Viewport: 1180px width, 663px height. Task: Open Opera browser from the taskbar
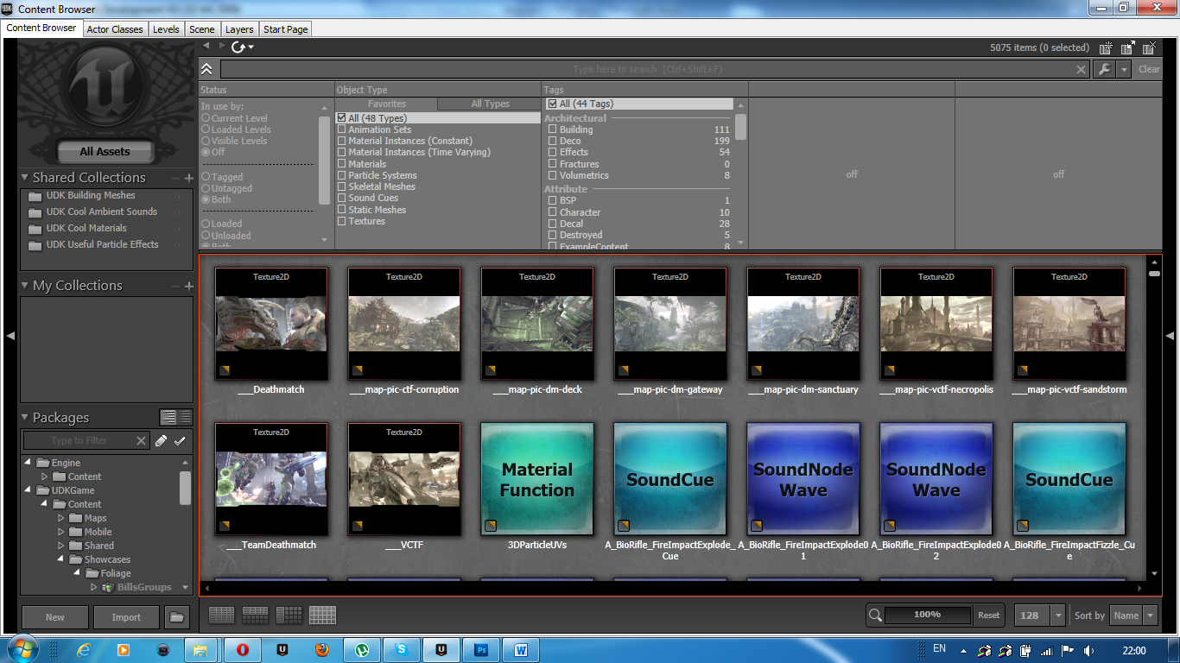(243, 648)
